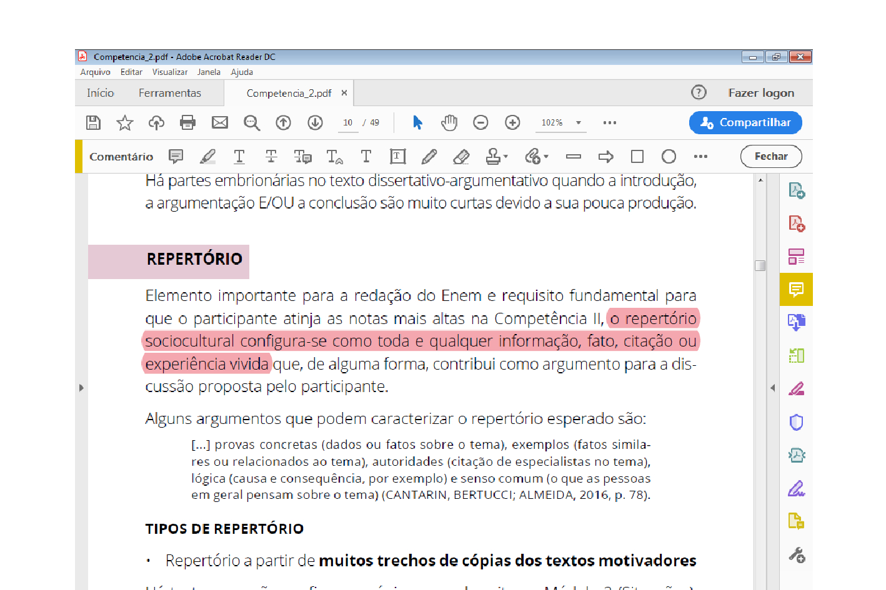886x590 pixels.
Task: Go to the previous page with the up arrow
Action: (284, 122)
